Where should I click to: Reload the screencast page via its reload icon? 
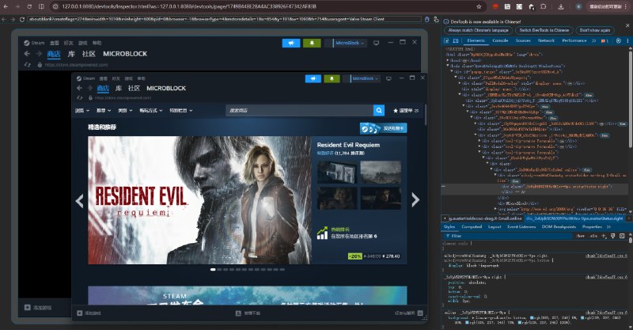(22, 19)
